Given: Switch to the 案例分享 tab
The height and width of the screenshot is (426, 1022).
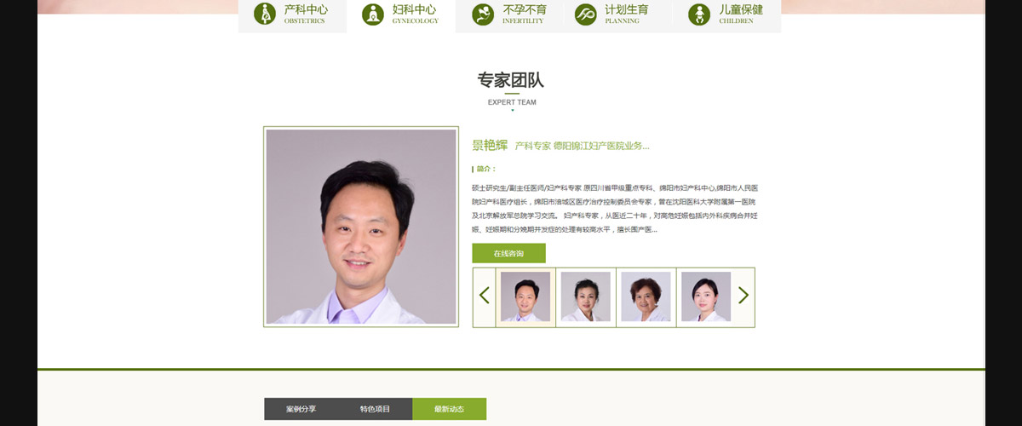Looking at the screenshot, I should (x=301, y=409).
